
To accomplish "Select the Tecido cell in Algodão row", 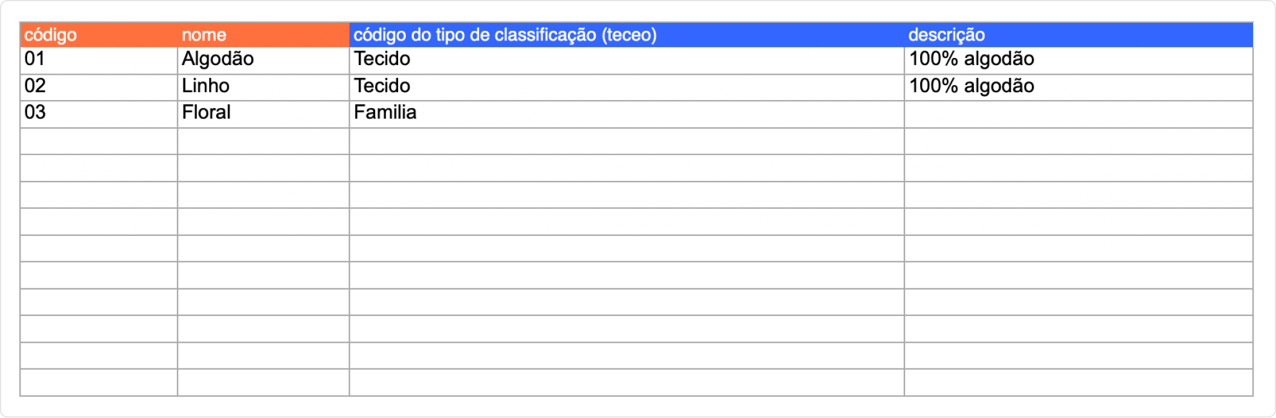I will [x=626, y=60].
